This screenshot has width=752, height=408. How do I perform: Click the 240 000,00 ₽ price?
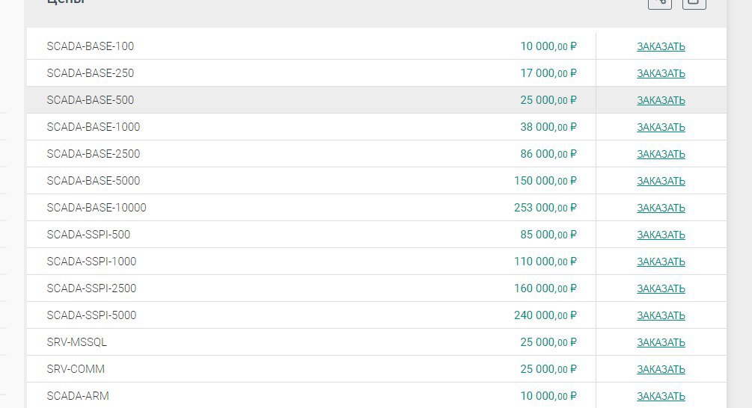tap(545, 315)
